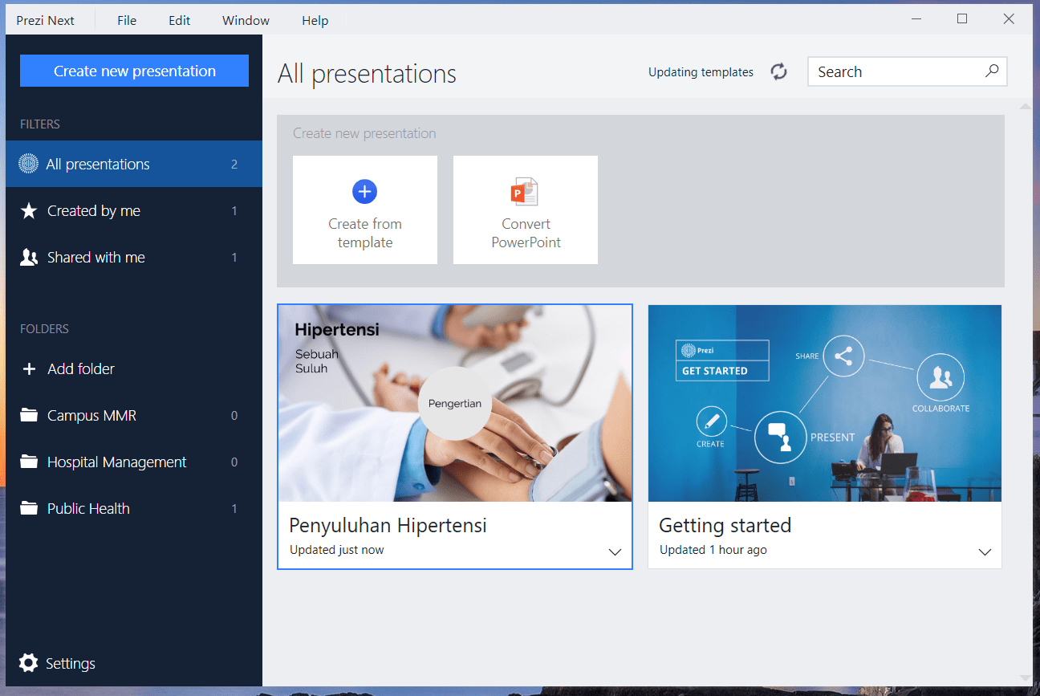Click the magnifying glass search icon
Viewport: 1040px width, 696px height.
(992, 71)
